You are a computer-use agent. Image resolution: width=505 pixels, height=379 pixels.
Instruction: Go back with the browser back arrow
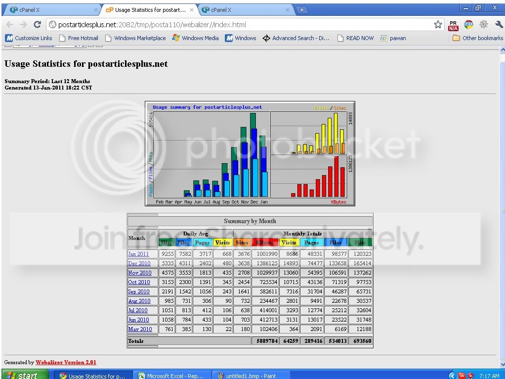pyautogui.click(x=10, y=25)
